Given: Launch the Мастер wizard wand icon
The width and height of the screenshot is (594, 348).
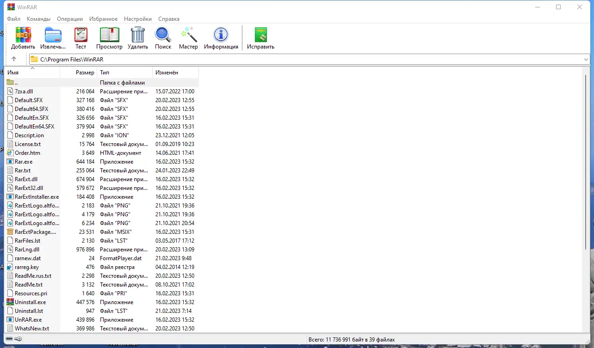Looking at the screenshot, I should (189, 35).
